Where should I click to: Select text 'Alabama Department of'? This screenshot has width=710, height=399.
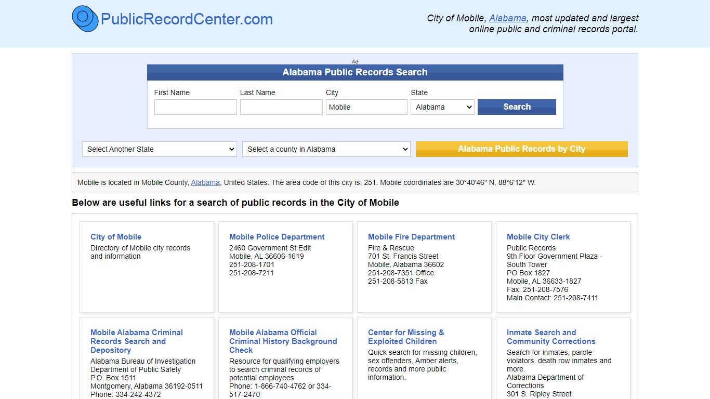click(x=545, y=377)
